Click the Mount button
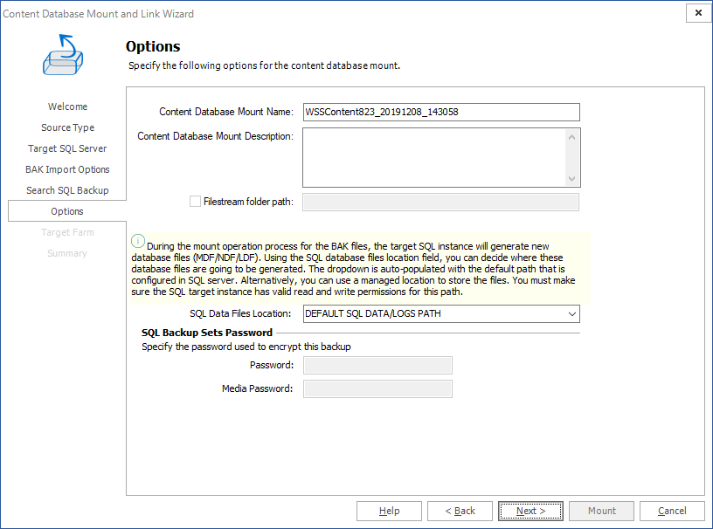 point(601,511)
